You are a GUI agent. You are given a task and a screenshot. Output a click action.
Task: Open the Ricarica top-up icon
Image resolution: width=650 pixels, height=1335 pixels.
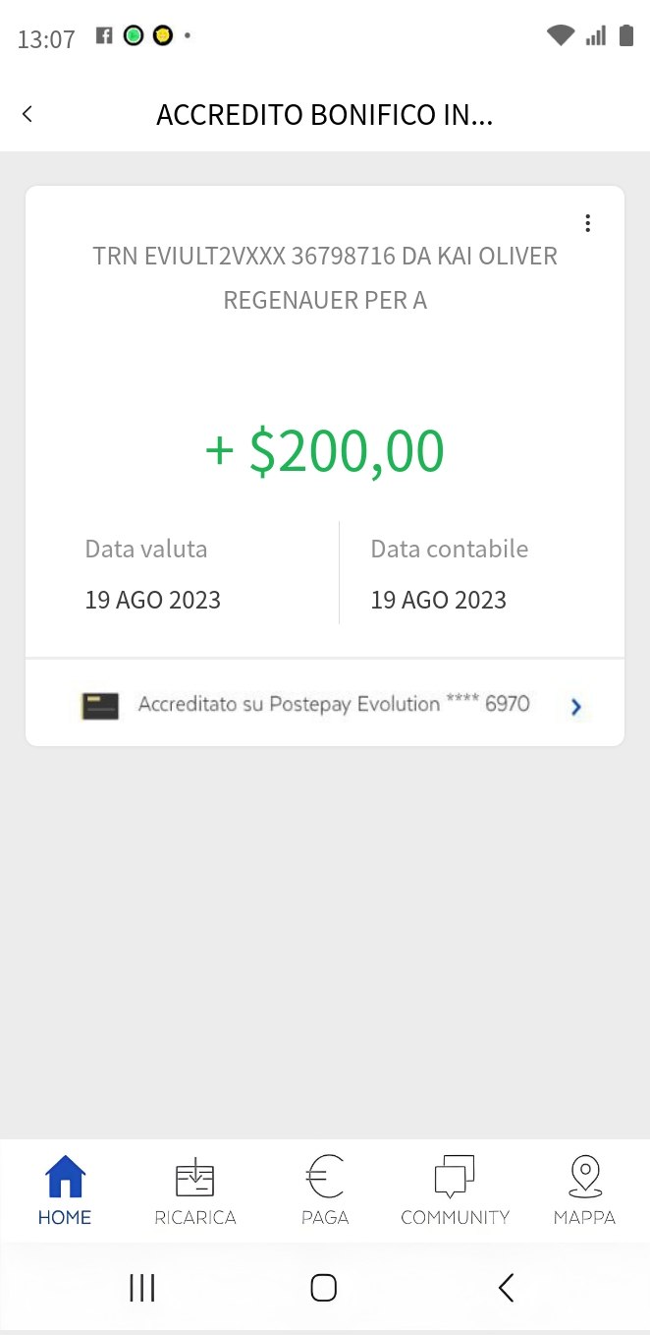(x=194, y=1178)
